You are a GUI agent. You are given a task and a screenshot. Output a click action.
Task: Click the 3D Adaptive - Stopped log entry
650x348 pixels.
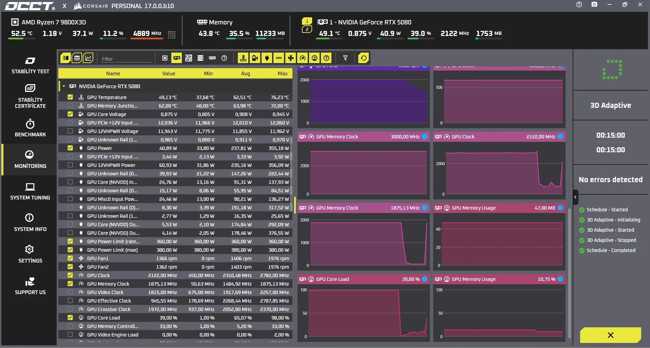click(611, 240)
